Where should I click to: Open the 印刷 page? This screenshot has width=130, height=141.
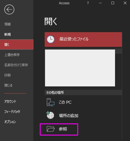7,75
